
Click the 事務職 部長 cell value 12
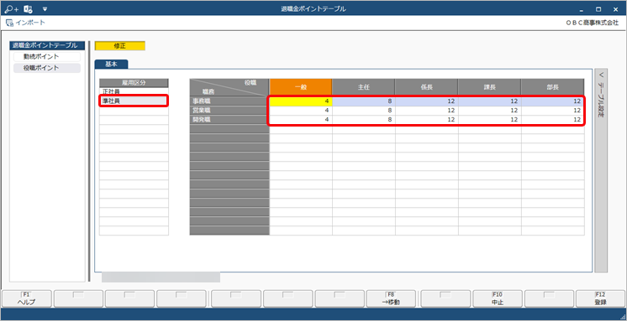point(553,101)
